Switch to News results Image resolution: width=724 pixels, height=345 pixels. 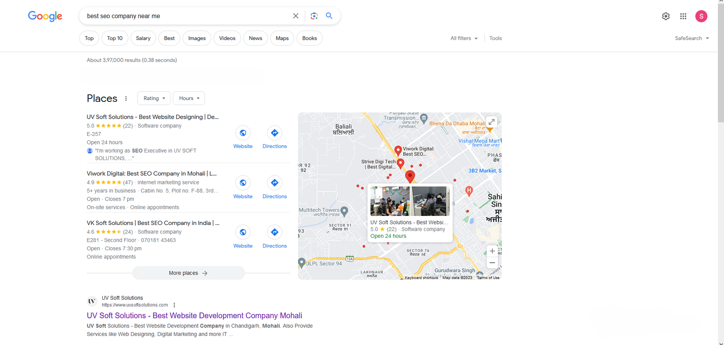pyautogui.click(x=256, y=38)
